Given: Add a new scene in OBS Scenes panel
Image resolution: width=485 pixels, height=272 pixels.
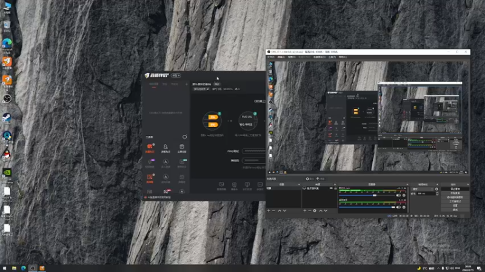Looking at the screenshot, I should pyautogui.click(x=269, y=210).
